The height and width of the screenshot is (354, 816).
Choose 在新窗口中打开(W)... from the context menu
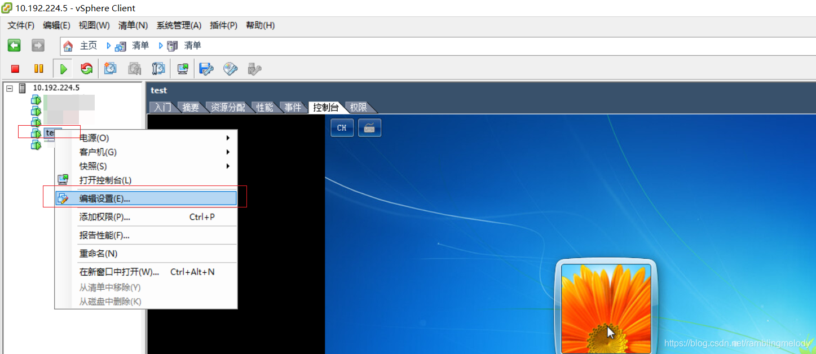coord(146,272)
